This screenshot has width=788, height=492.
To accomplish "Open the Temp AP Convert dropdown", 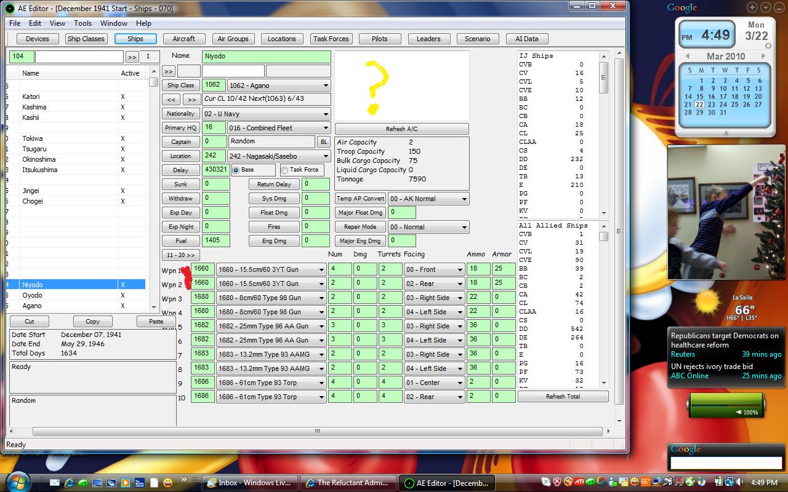I will 428,199.
